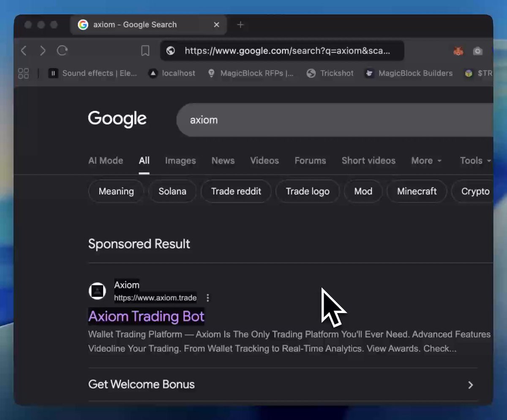
Task: Go to the Google logo homepage
Action: tap(117, 119)
